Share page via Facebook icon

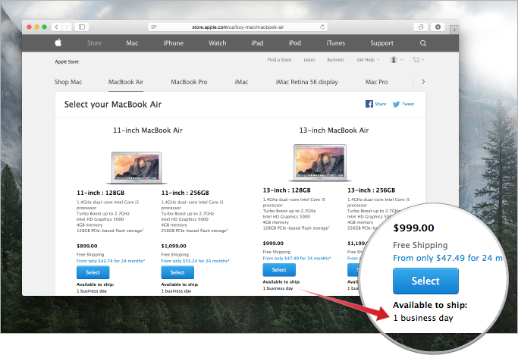coord(369,104)
